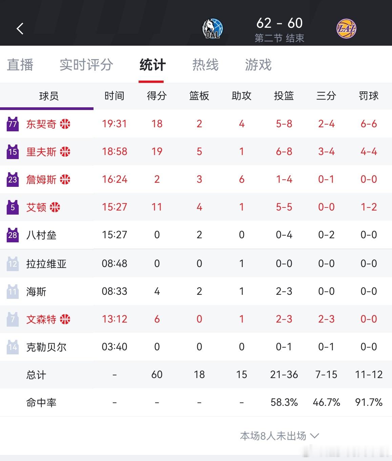Tap 詹姆斯's playing time 16:24

115,179
